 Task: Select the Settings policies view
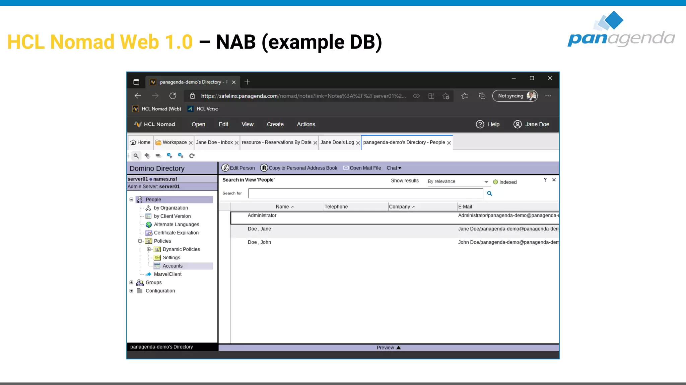click(x=171, y=258)
